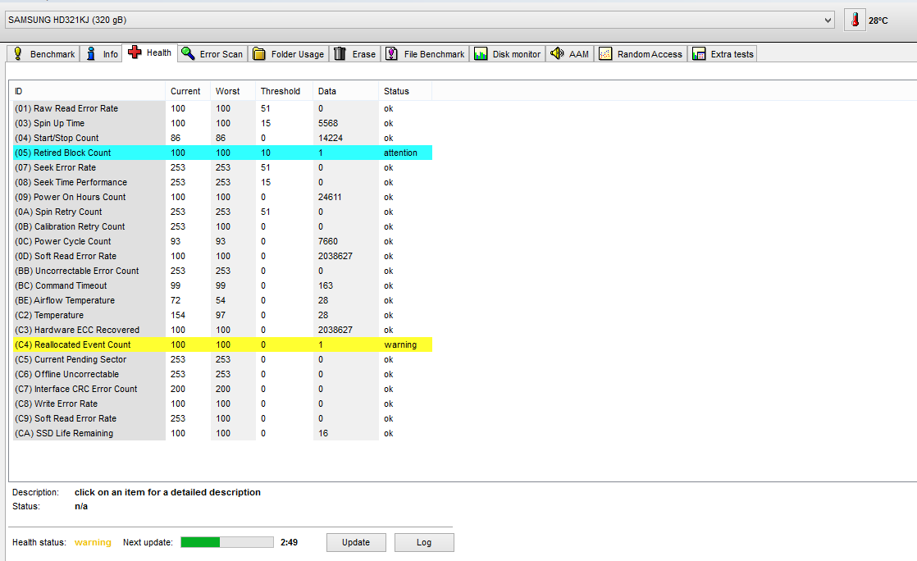Click the AAM speaker icon
Image resolution: width=917 pixels, height=561 pixels.
point(557,54)
